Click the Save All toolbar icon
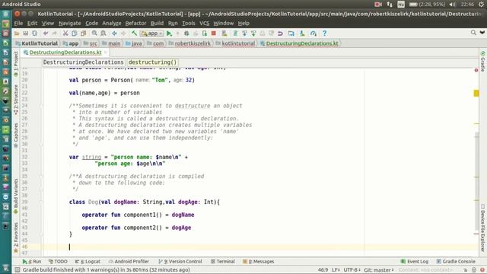Screen dimensions: 487x274 (25, 33)
